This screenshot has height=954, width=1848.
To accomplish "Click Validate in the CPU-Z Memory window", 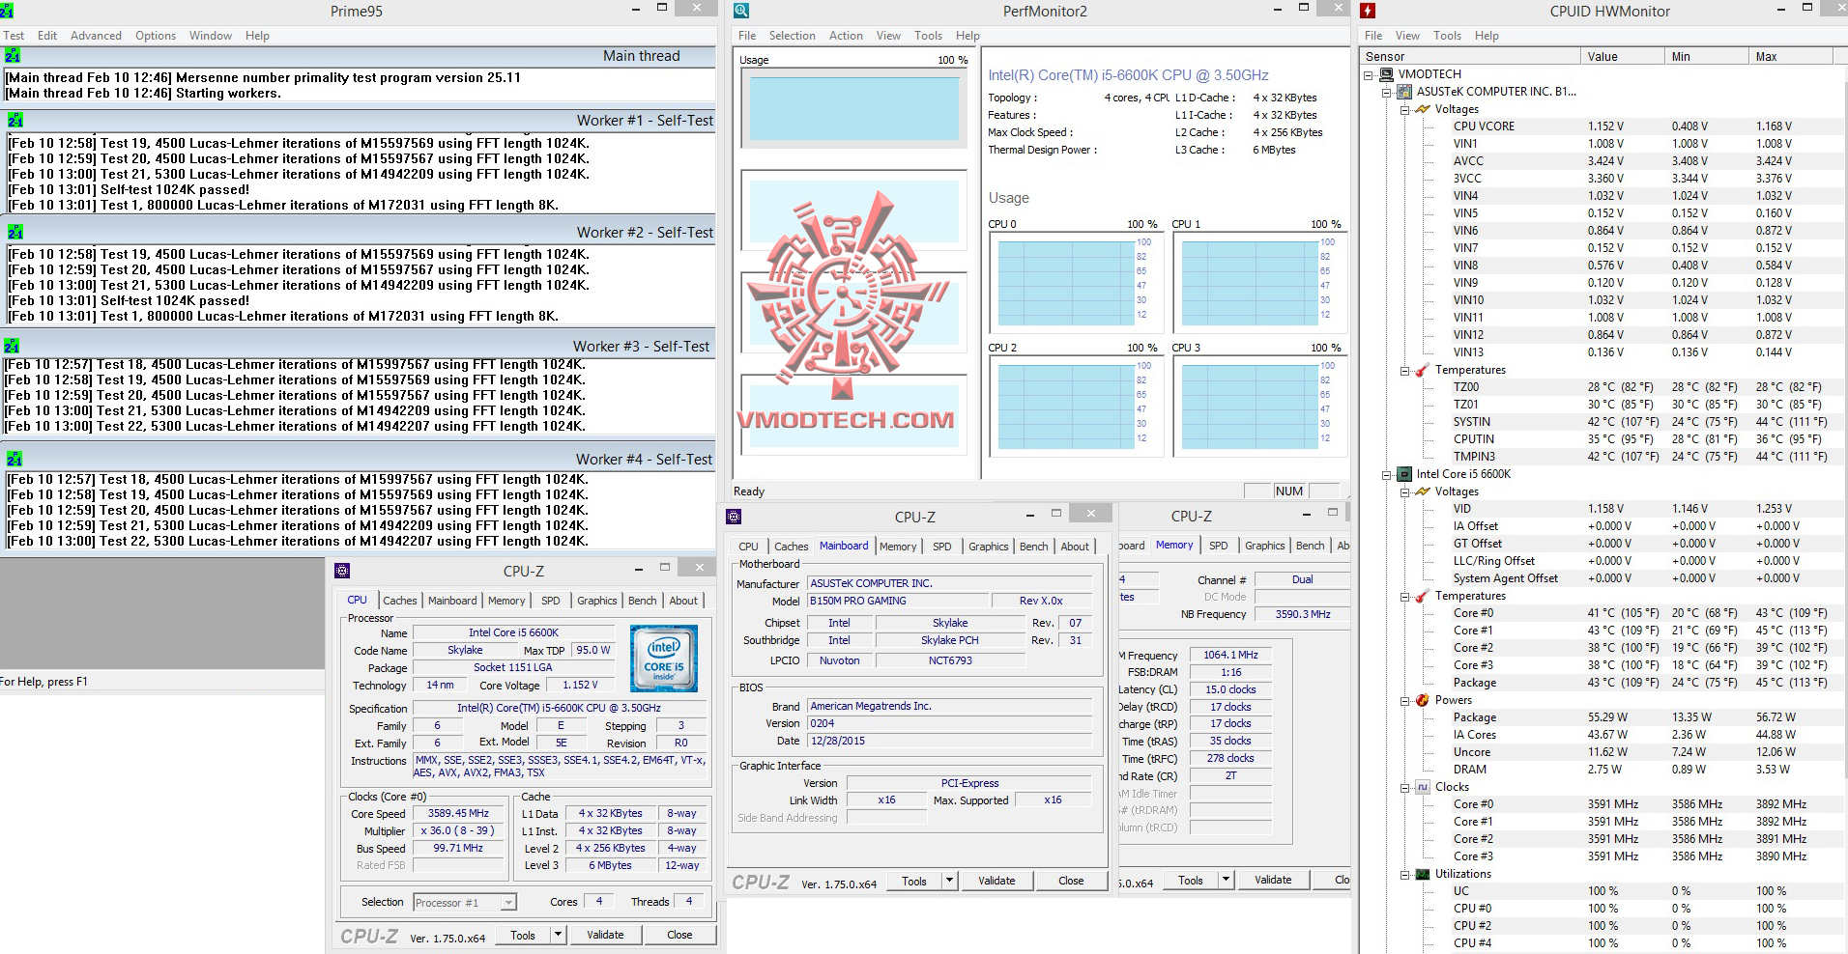I will point(1273,880).
